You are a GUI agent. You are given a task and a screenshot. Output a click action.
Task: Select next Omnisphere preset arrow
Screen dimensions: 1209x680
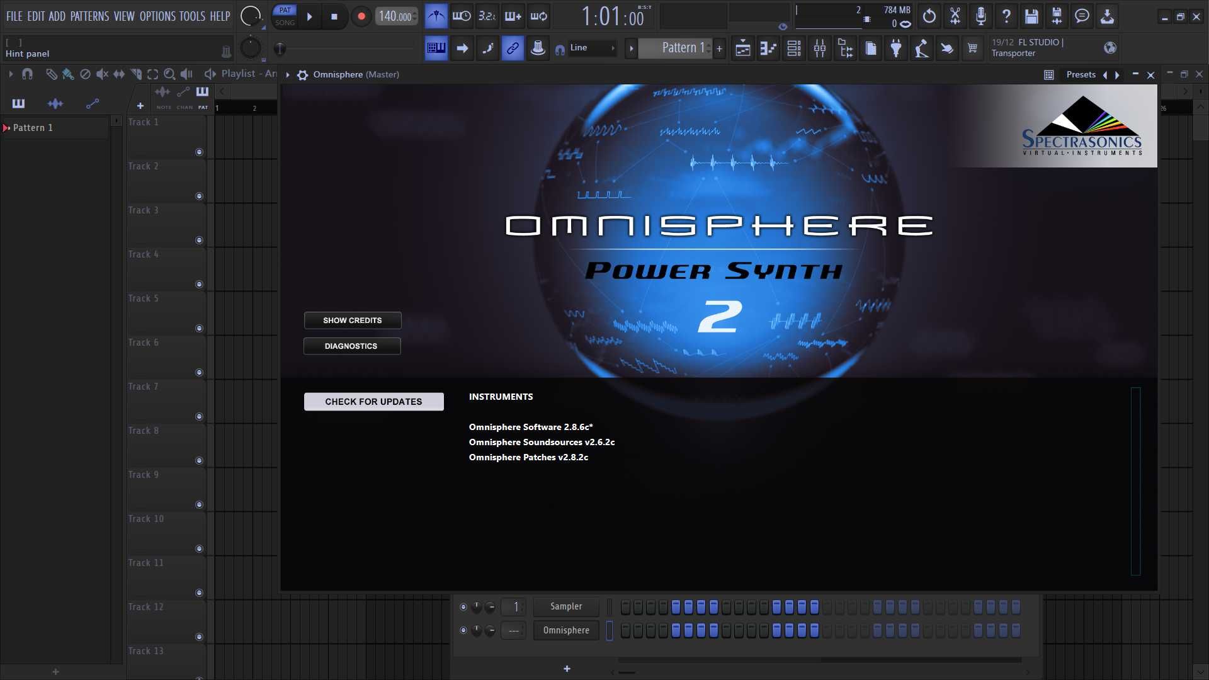(x=1118, y=75)
